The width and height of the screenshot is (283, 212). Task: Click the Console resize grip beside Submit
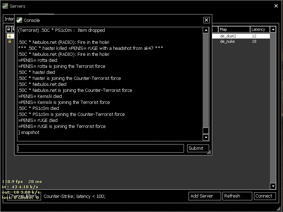(209, 152)
